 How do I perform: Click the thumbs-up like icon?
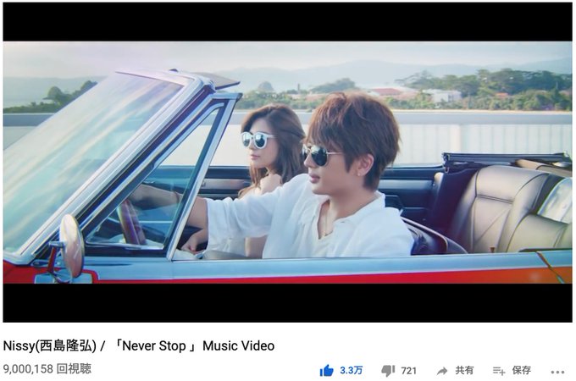(x=326, y=371)
